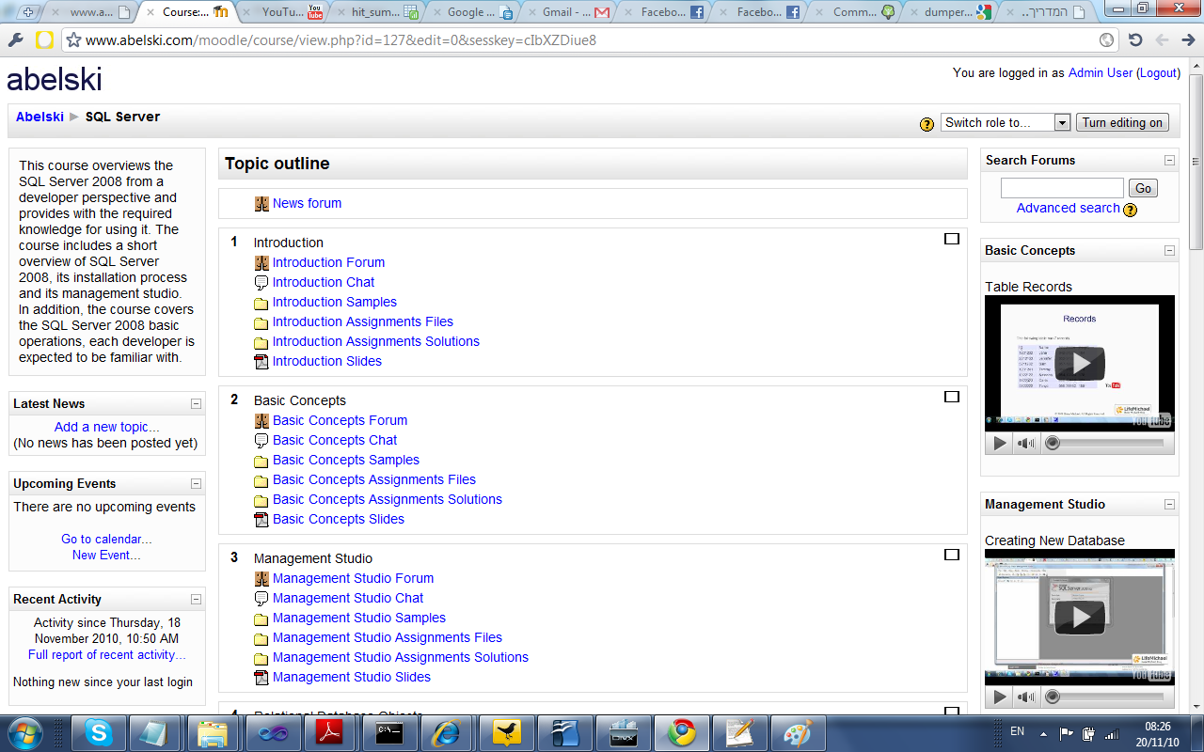Click the Basic Concepts Chat bubble icon

tap(261, 440)
